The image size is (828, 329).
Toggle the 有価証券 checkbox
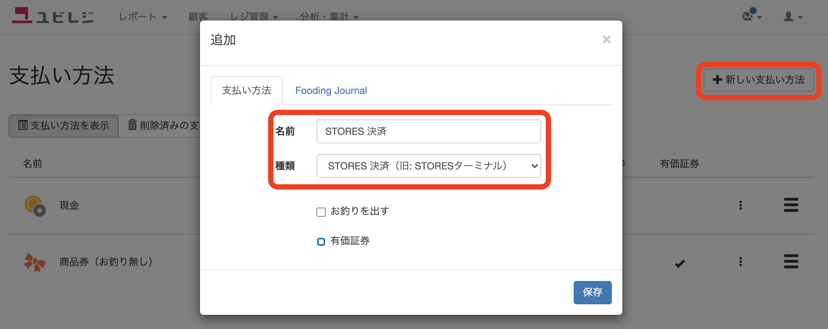321,241
